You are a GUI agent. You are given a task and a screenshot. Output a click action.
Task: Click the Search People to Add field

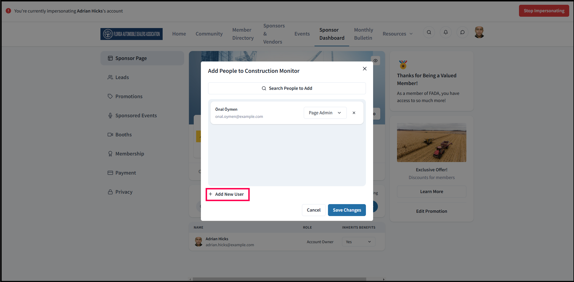point(287,88)
